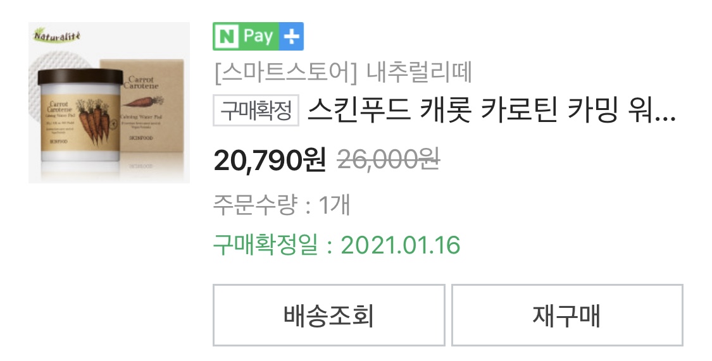Click the Naturalité brand logo on image
712x361 pixels.
[x=57, y=35]
